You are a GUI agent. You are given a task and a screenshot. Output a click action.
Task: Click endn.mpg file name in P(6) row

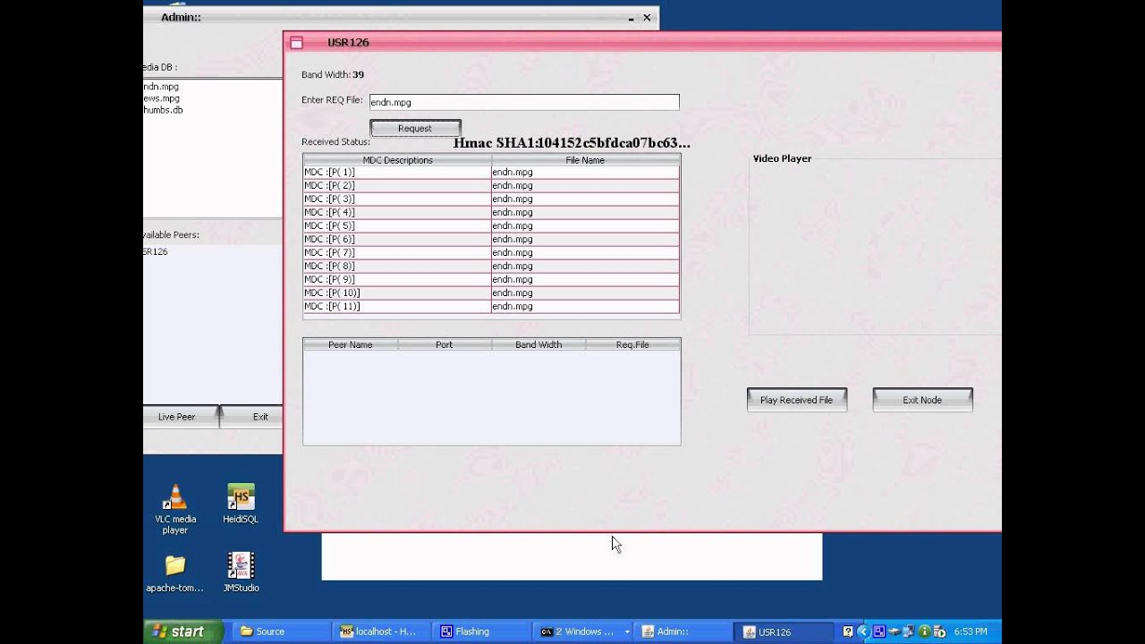pos(513,239)
